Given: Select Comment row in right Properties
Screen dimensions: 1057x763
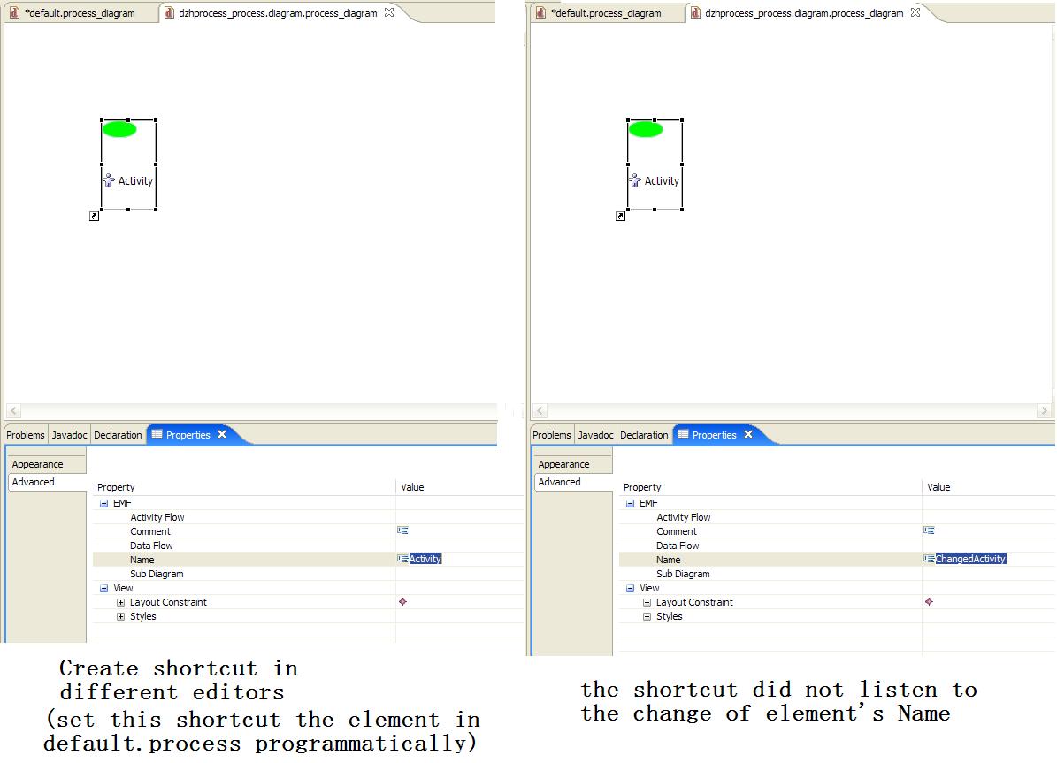Looking at the screenshot, I should 838,531.
